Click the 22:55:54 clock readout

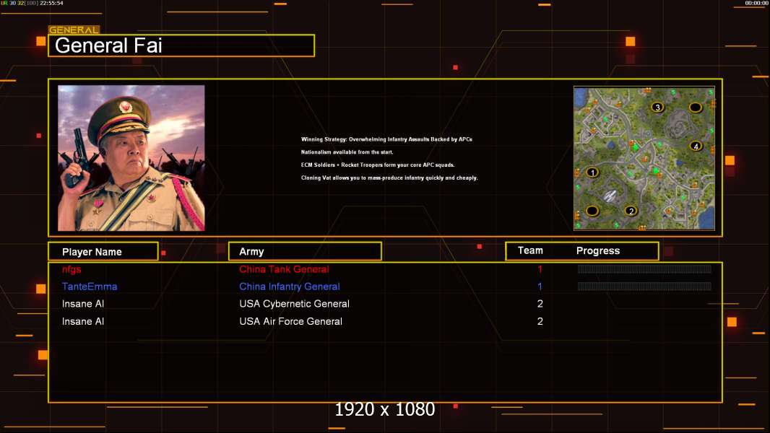click(x=51, y=3)
